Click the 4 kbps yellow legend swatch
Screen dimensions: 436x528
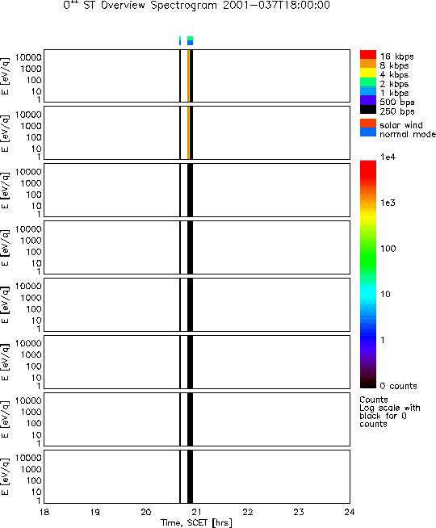[x=368, y=73]
